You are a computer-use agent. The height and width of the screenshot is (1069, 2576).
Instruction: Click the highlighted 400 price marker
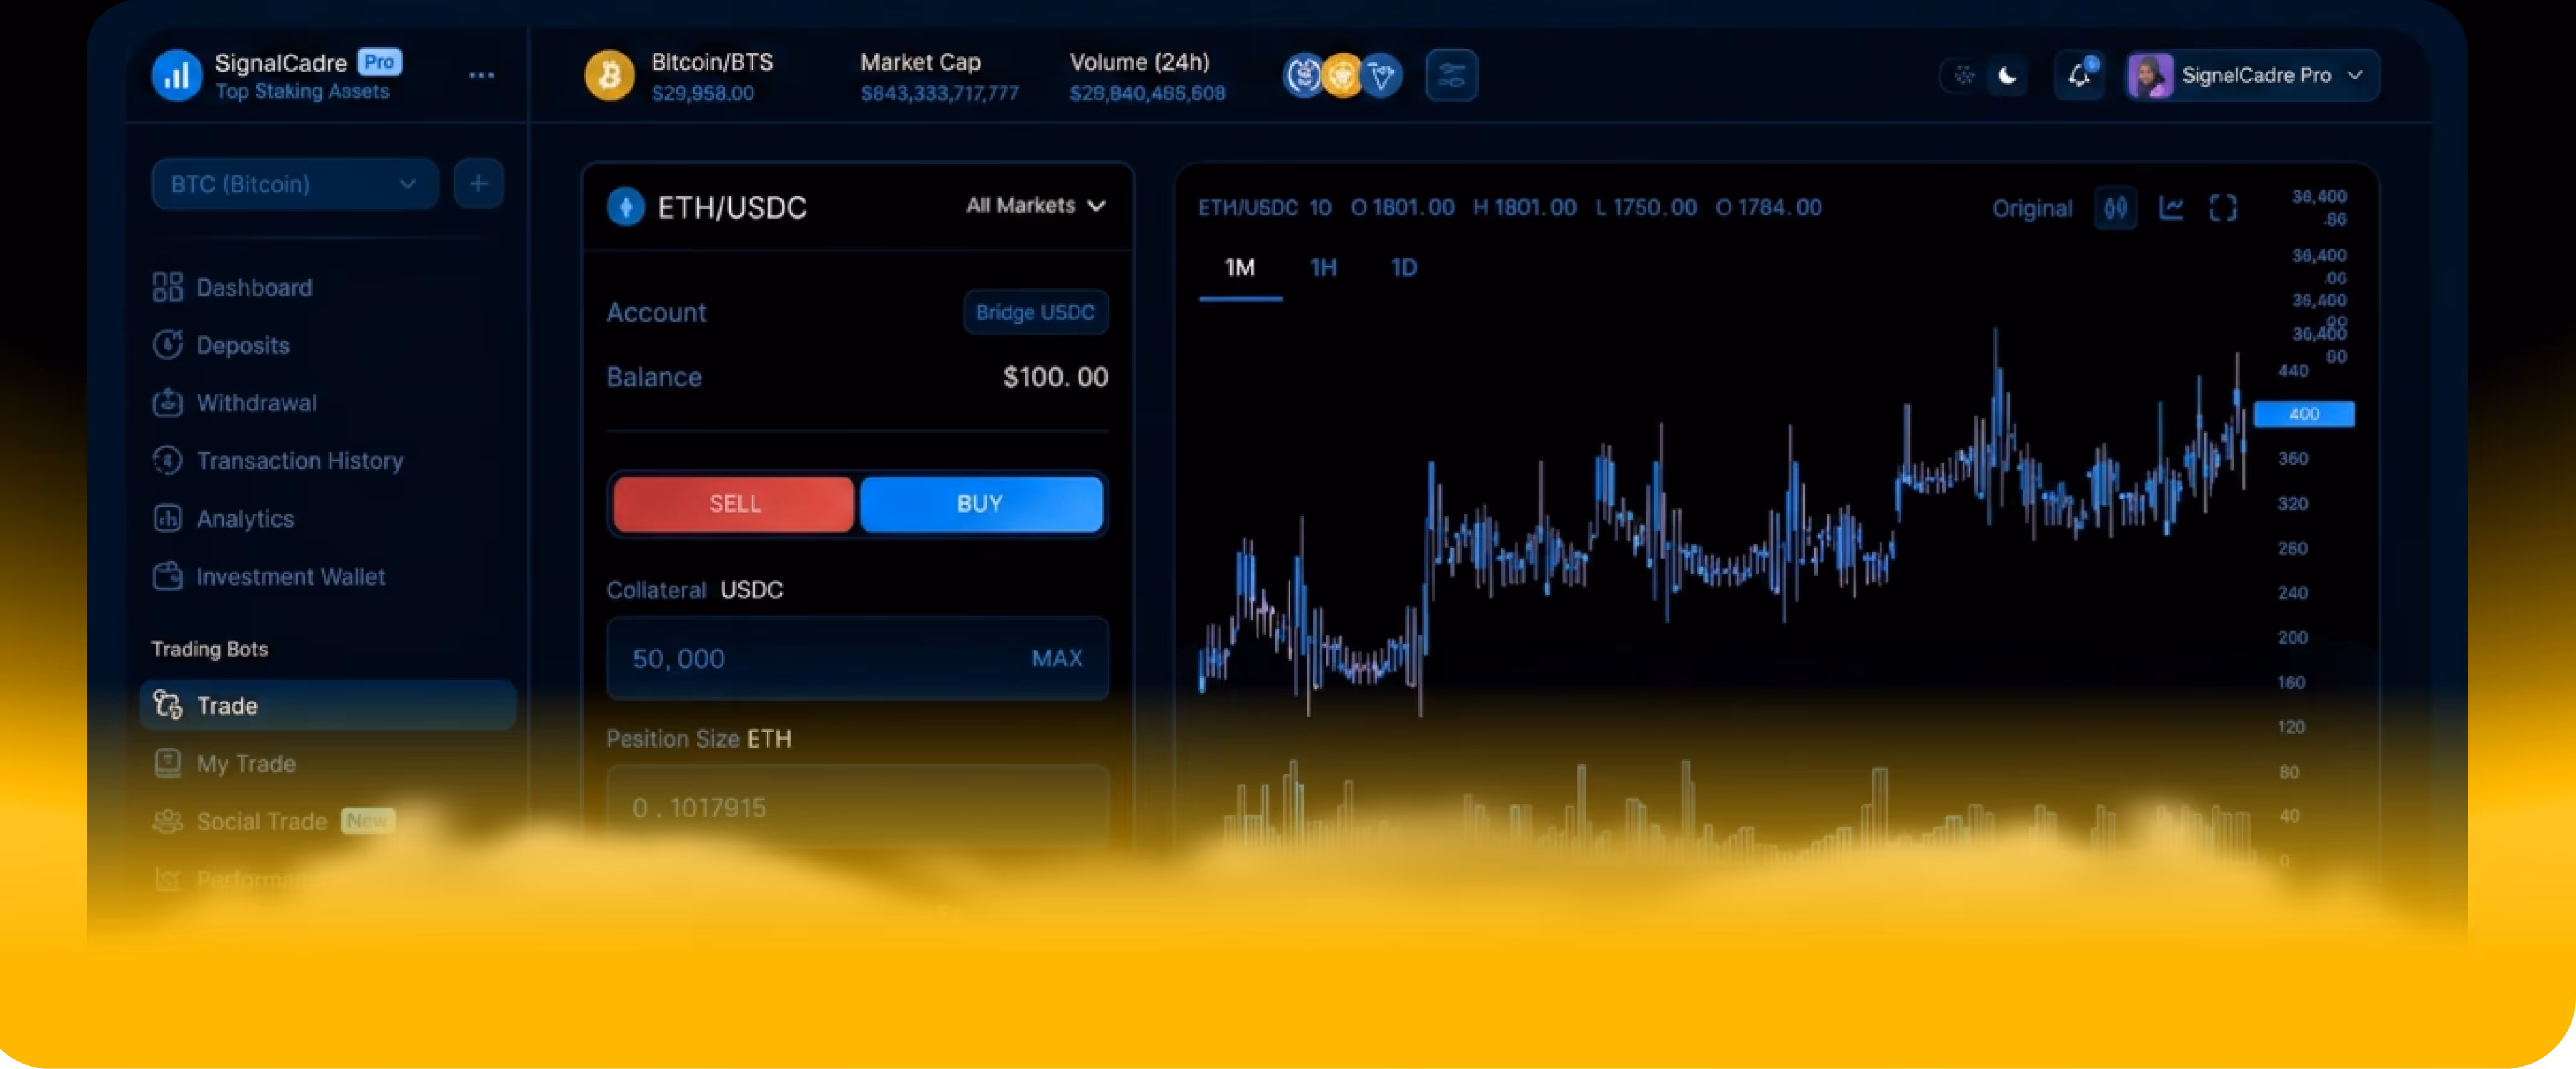click(2304, 413)
